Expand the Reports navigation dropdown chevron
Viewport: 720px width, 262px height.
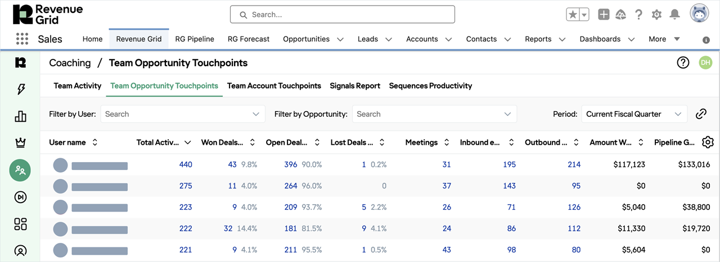coord(562,39)
